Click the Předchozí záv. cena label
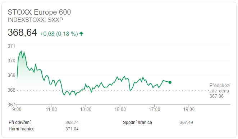 [220, 88]
